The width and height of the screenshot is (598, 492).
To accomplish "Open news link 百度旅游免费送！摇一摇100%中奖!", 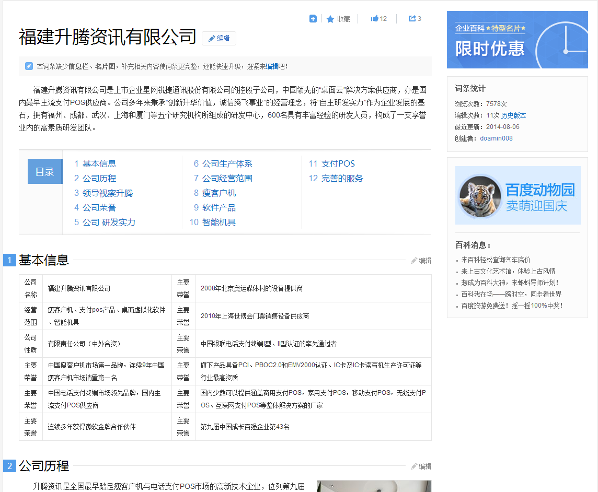I will coord(512,306).
